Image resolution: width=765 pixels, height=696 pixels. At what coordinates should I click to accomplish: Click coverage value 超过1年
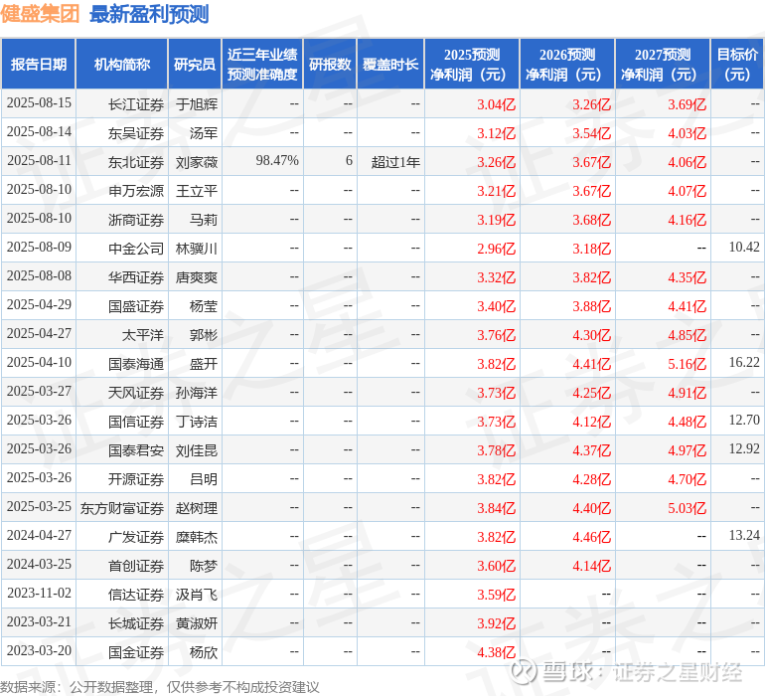(395, 162)
